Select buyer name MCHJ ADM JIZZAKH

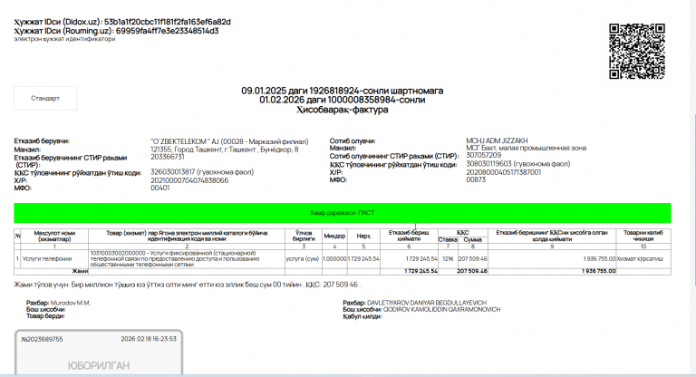497,140
